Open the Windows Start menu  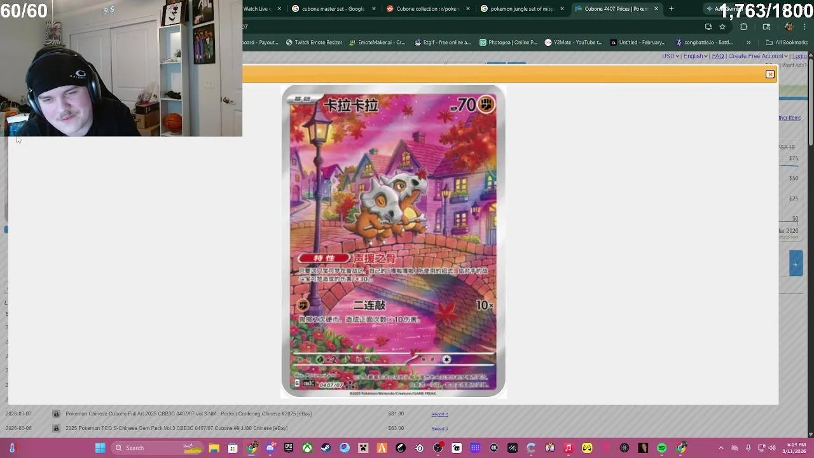[100, 448]
